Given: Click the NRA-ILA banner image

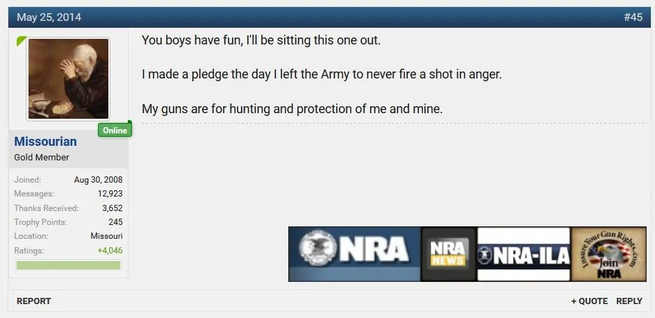Looking at the screenshot, I should click(x=523, y=254).
